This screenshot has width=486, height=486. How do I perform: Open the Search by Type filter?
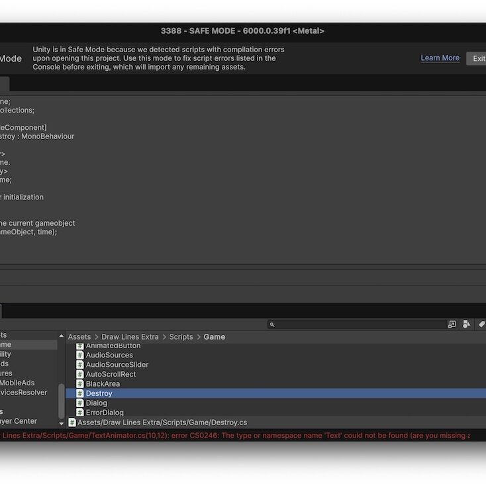click(x=466, y=324)
